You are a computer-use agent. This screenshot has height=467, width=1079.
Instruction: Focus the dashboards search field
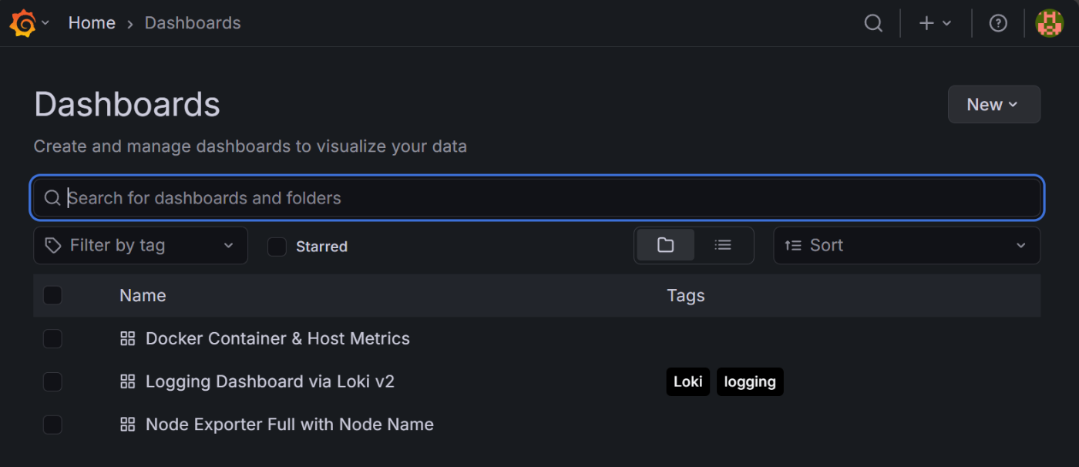click(539, 198)
